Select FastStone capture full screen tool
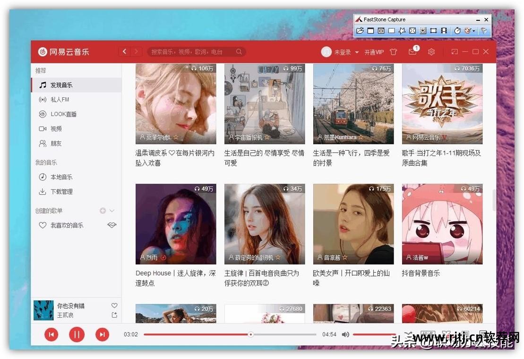The image size is (524, 359). coord(412,31)
